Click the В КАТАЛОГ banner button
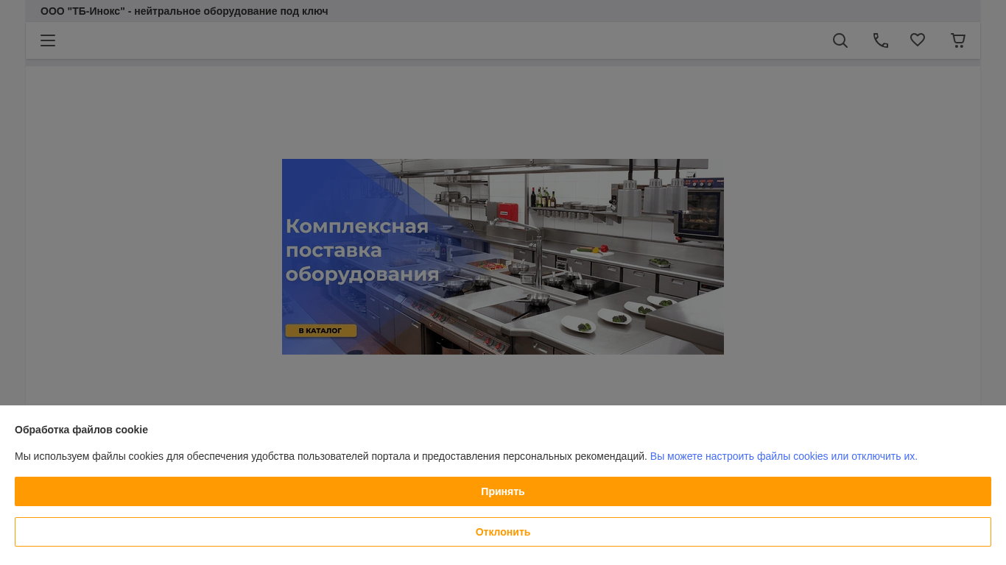Image resolution: width=1006 pixels, height=565 pixels. tap(320, 330)
